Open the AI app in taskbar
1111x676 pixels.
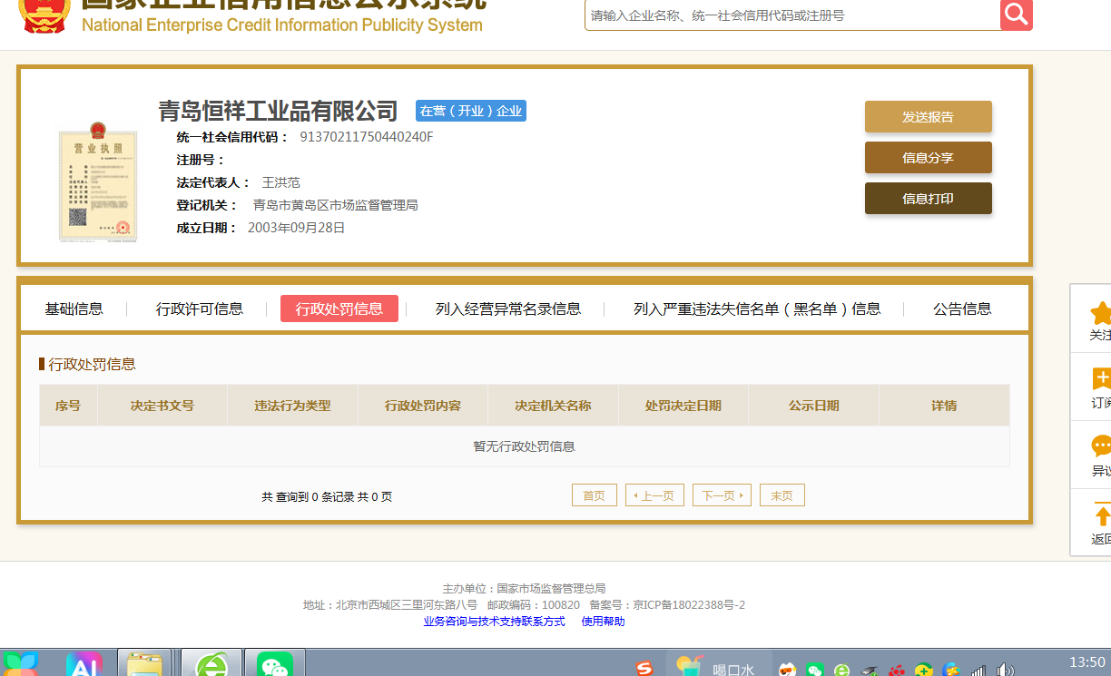click(84, 664)
